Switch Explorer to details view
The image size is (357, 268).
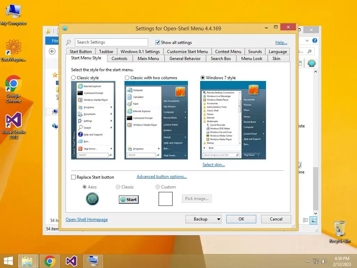click(x=305, y=220)
